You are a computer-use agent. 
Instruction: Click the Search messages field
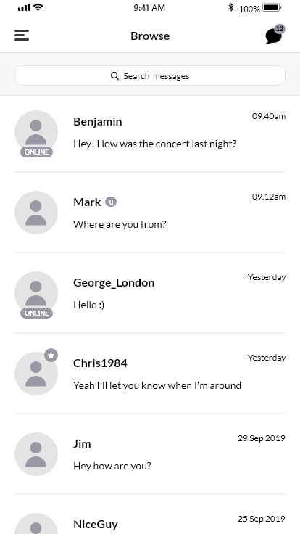tap(150, 75)
